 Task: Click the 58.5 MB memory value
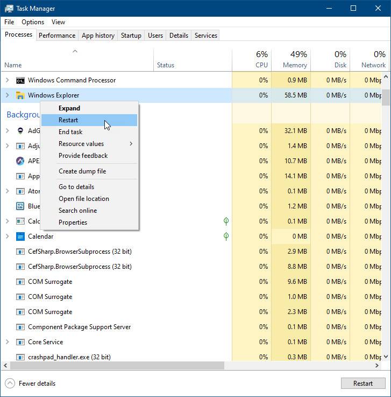[x=296, y=95]
